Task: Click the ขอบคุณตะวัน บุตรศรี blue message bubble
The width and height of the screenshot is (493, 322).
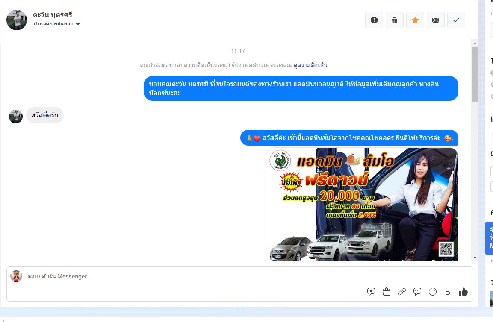Action: click(301, 88)
